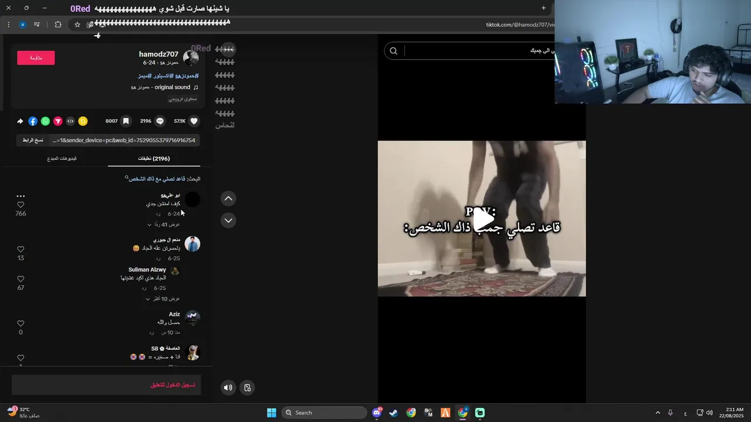The height and width of the screenshot is (422, 751).
Task: Click the Suliman Alzwy username
Action: click(147, 270)
